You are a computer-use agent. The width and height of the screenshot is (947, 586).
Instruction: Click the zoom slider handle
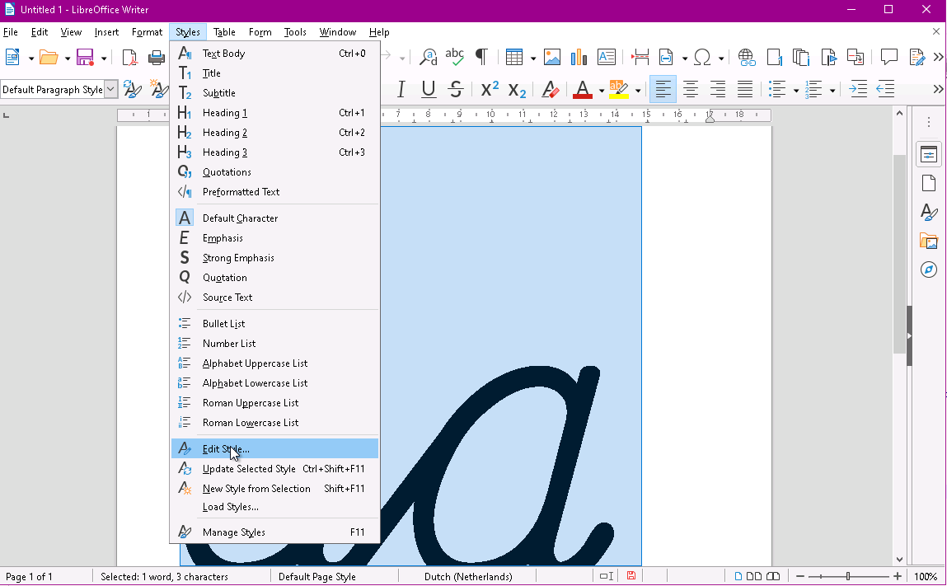point(848,577)
